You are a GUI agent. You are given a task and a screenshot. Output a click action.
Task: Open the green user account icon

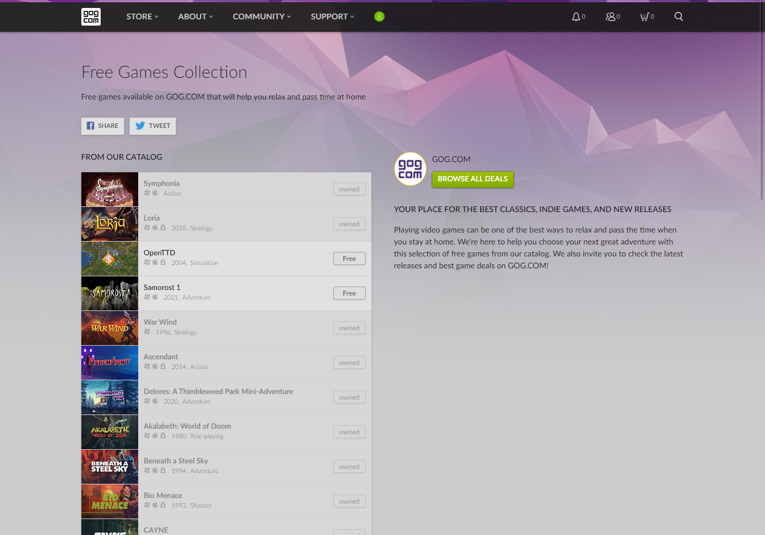(379, 16)
